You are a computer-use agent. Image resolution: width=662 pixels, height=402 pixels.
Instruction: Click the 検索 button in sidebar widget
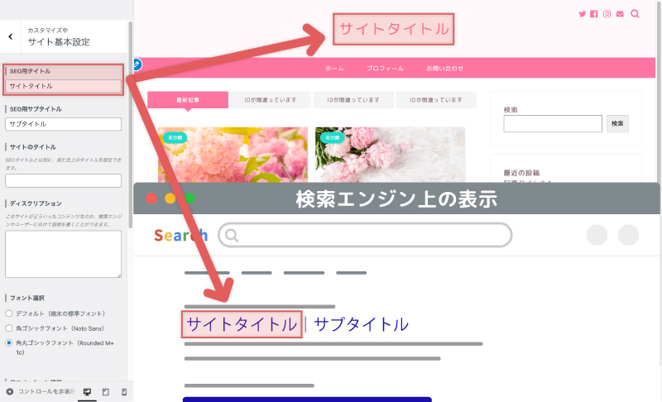pos(617,123)
